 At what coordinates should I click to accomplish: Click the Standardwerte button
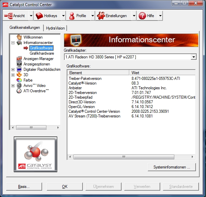point(181,187)
